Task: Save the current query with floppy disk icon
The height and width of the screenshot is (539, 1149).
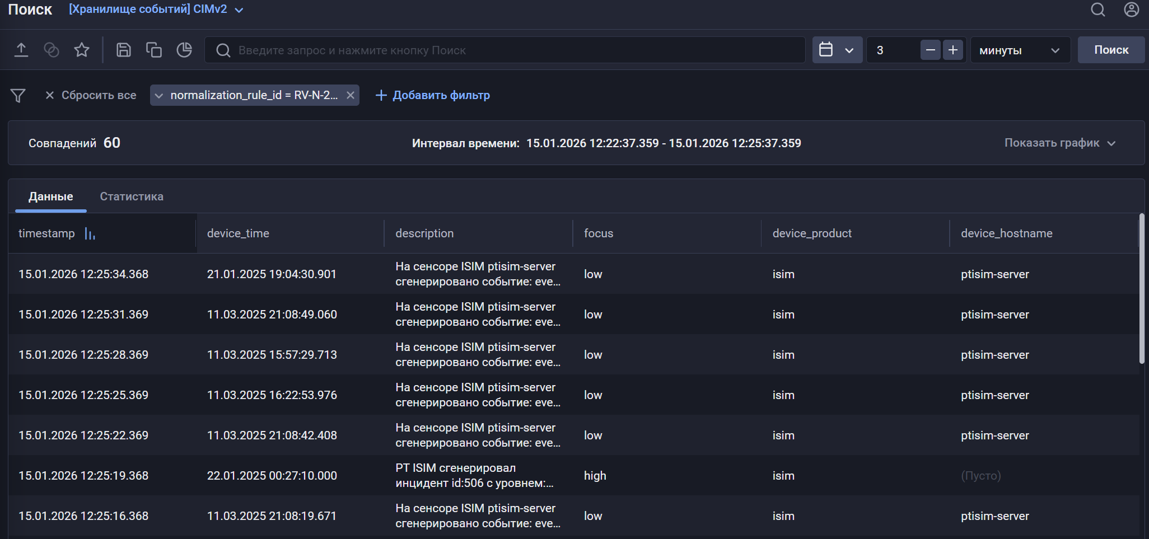Action: click(x=123, y=49)
